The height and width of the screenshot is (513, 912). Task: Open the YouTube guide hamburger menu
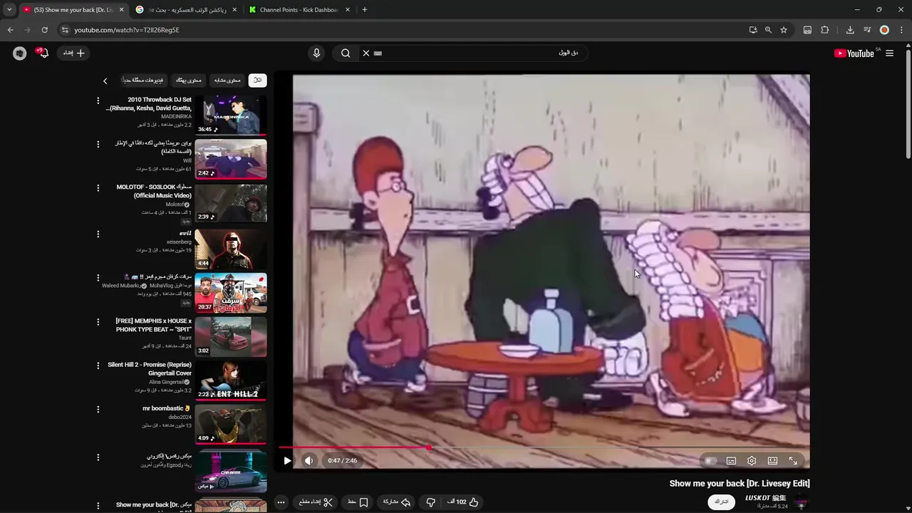(x=889, y=53)
